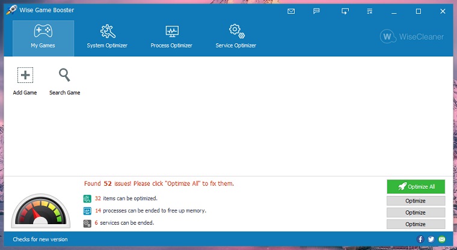This screenshot has width=457, height=250.
Task: Open the Facebook icon in status bar
Action: pos(420,239)
